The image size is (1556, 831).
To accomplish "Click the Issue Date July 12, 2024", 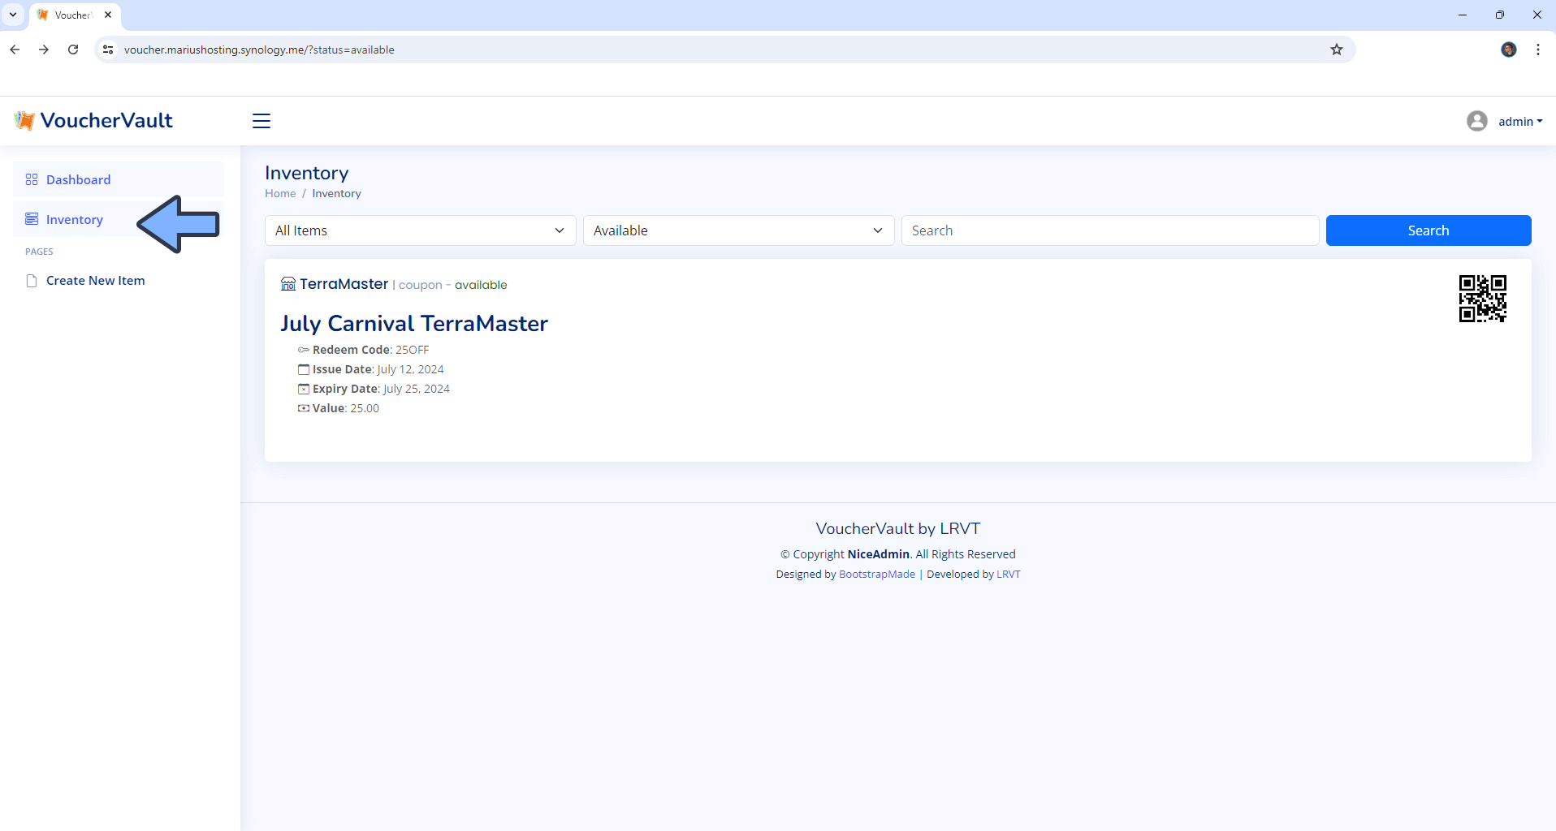I will click(410, 369).
